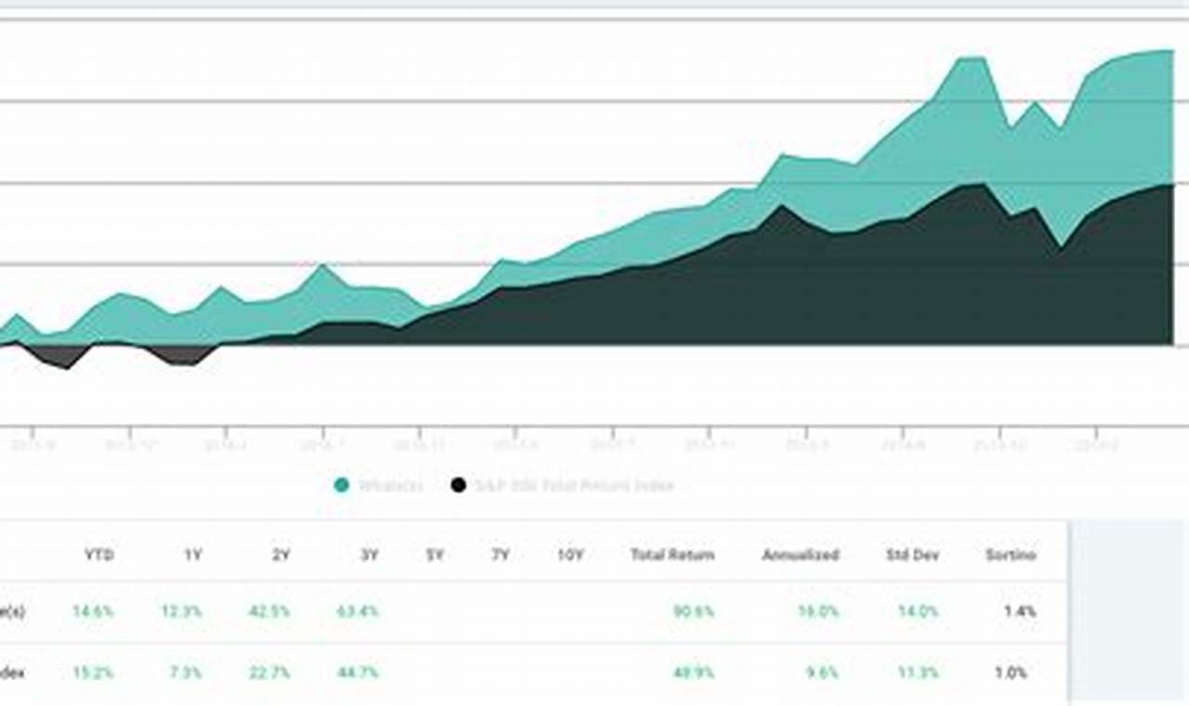Click the 12.3% one-year value
This screenshot has height=706, width=1189.
click(x=181, y=612)
